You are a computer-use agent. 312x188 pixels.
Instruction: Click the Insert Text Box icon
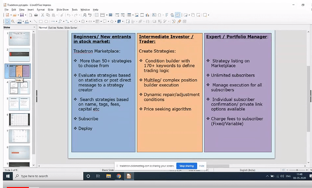click(x=154, y=15)
